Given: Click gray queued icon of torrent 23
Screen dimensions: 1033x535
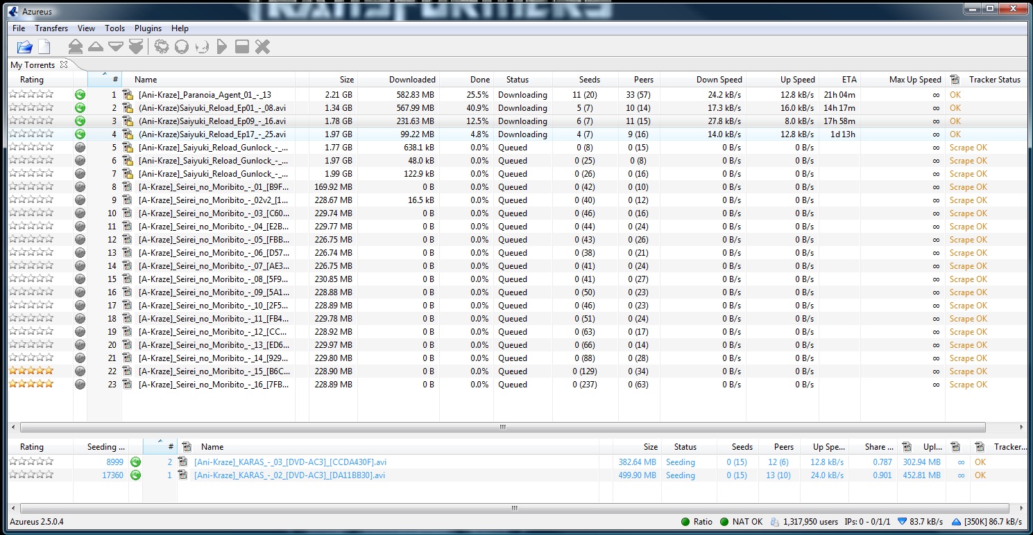Looking at the screenshot, I should [x=80, y=385].
